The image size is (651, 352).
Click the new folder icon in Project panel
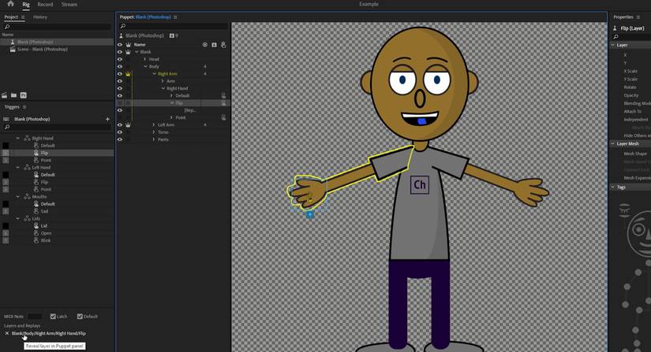pyautogui.click(x=13, y=95)
